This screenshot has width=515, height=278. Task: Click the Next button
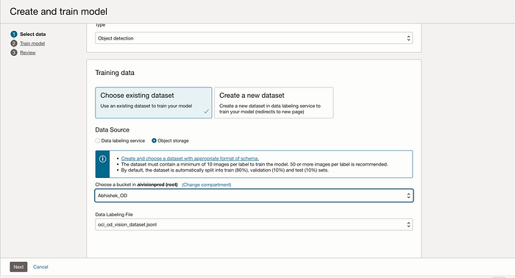[18, 267]
